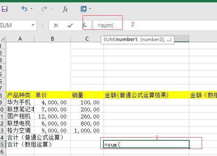Confirm formula entry with the checkmark icon
This screenshot has width=217, height=156.
[x=70, y=25]
